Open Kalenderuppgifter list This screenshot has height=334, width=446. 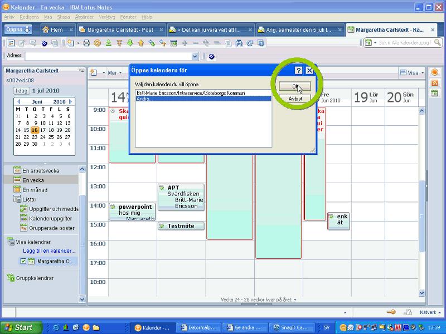(x=50, y=218)
